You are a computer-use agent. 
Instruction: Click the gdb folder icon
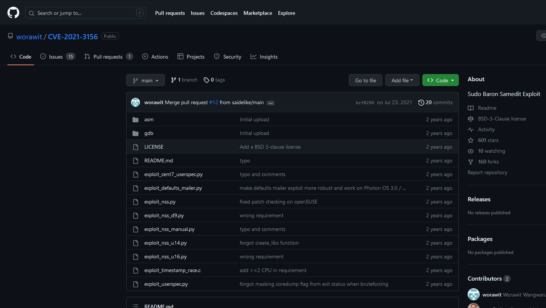coord(135,133)
